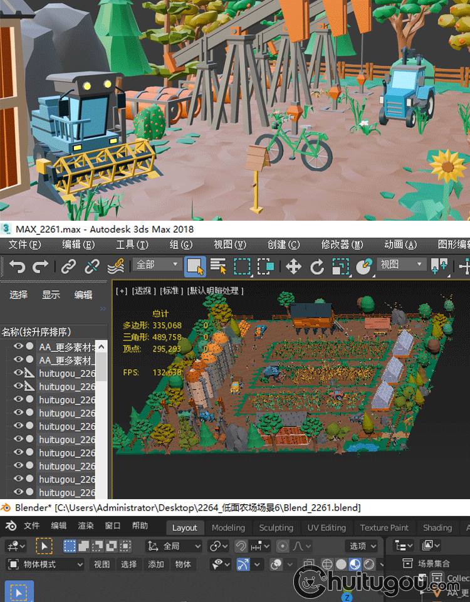This screenshot has width=470, height=602.
Task: Choose the Select and Rotate tool
Action: click(x=317, y=267)
